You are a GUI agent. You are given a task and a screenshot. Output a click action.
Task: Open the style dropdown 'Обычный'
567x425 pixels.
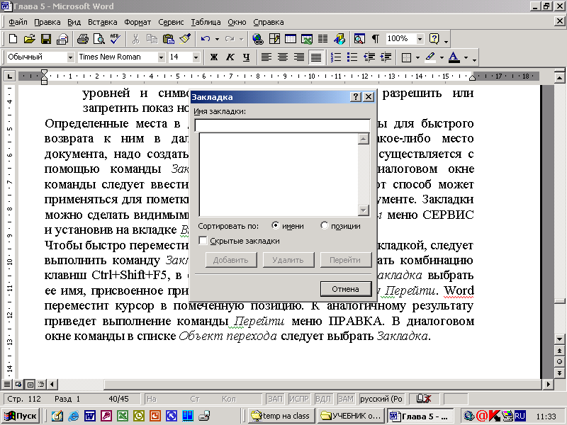tap(70, 57)
